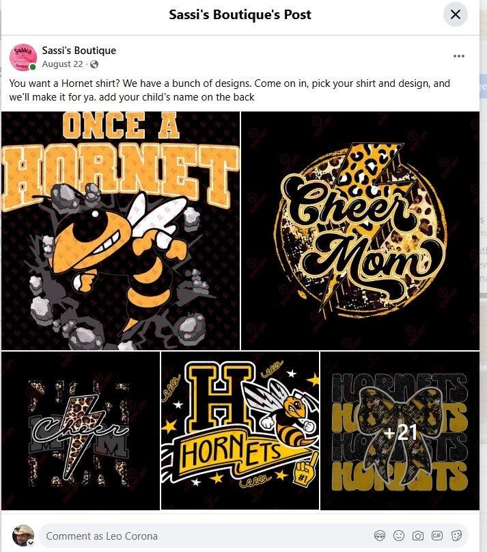Click the public globe audience icon
Screen dimensions: 487x552
[94, 64]
